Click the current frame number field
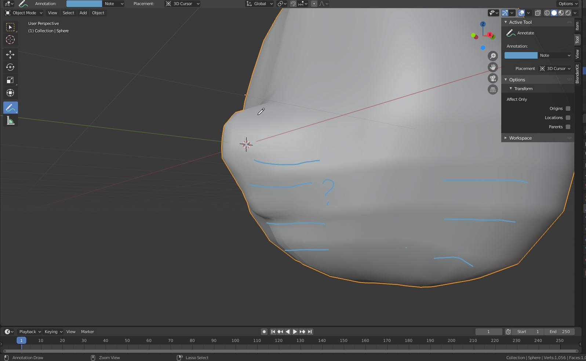 [488, 332]
